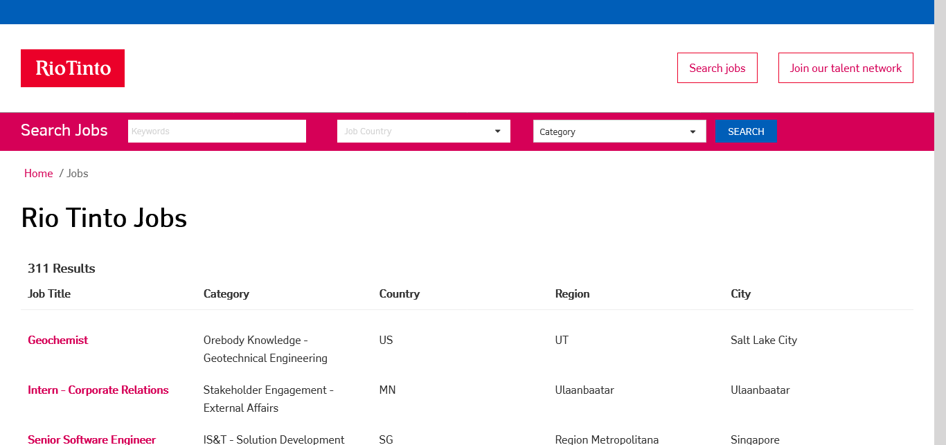This screenshot has width=946, height=445.
Task: Click the Keywords search field
Action: tap(217, 131)
